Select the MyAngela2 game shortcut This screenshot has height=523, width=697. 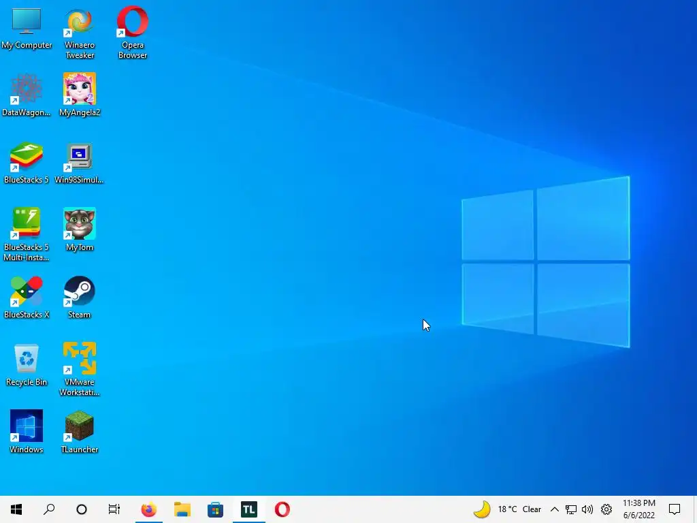[80, 95]
